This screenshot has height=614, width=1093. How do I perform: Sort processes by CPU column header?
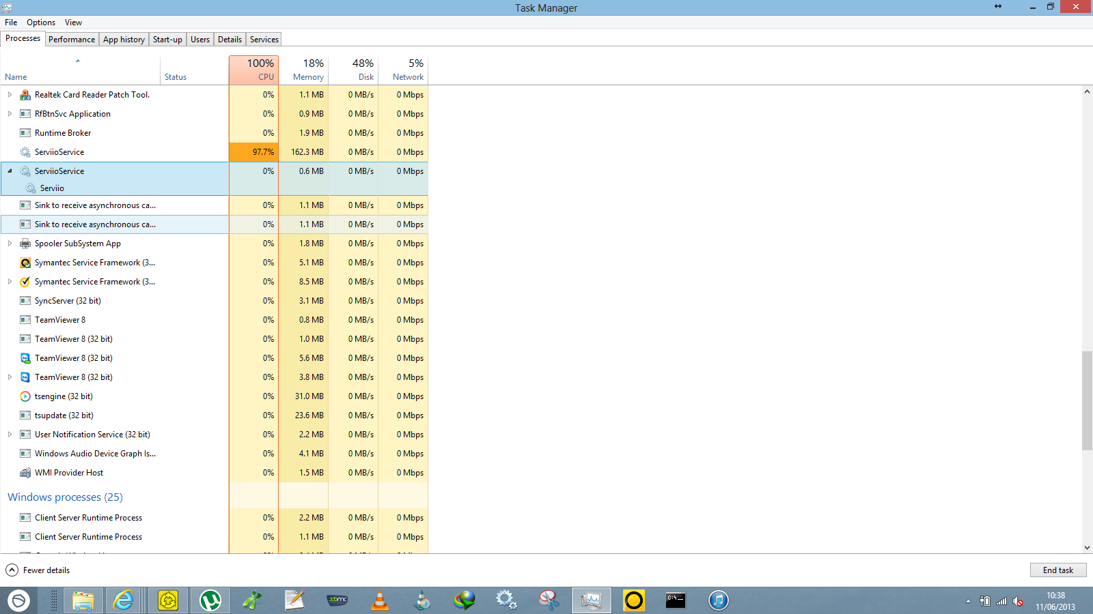pos(253,70)
